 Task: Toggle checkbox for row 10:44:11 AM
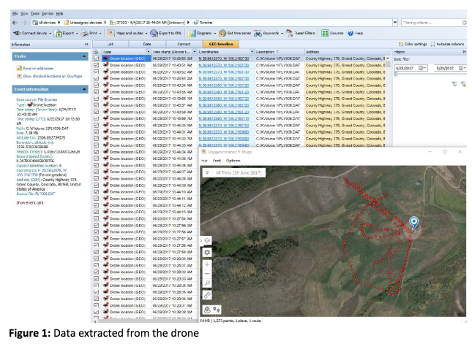click(96, 198)
